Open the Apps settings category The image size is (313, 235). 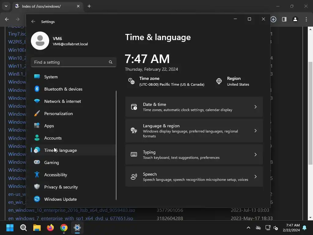click(x=73, y=126)
